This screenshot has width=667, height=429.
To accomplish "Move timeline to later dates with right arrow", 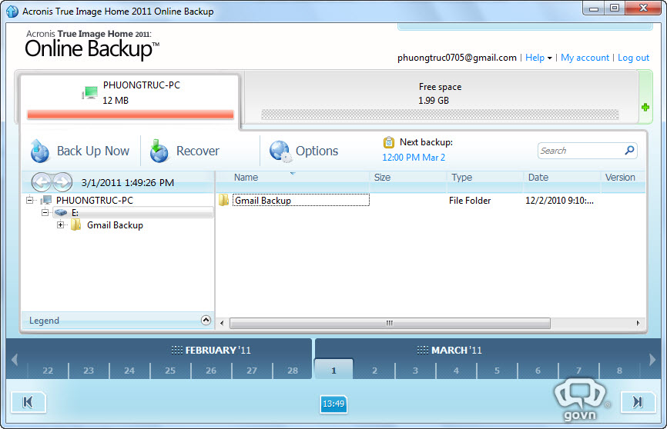I will [x=652, y=359].
